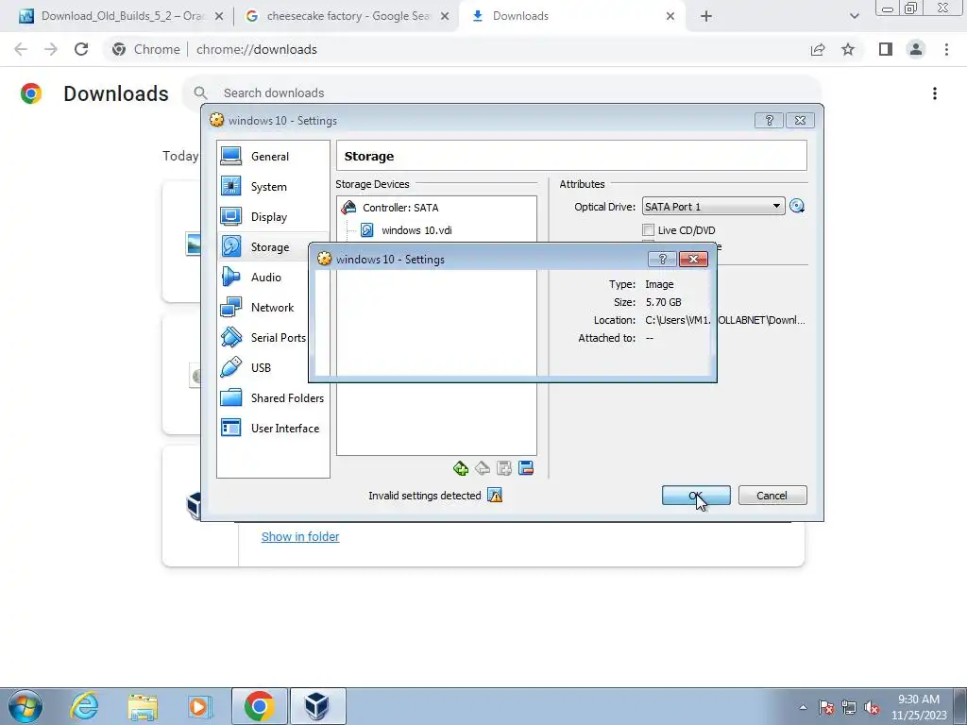The height and width of the screenshot is (725, 967).
Task: Click the address bar showing chrome://downloads
Action: 456,49
